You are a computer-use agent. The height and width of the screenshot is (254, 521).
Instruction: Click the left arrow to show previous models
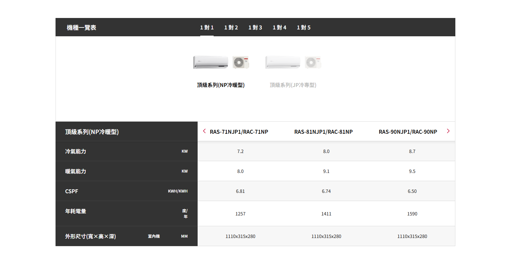[x=204, y=131]
